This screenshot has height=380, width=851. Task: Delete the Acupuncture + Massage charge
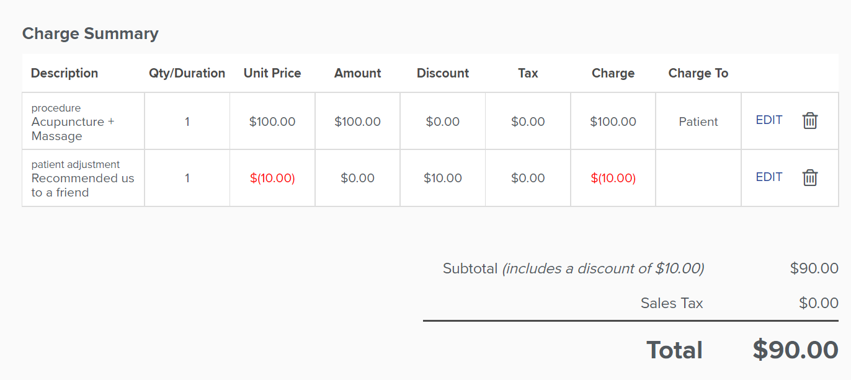(x=809, y=121)
